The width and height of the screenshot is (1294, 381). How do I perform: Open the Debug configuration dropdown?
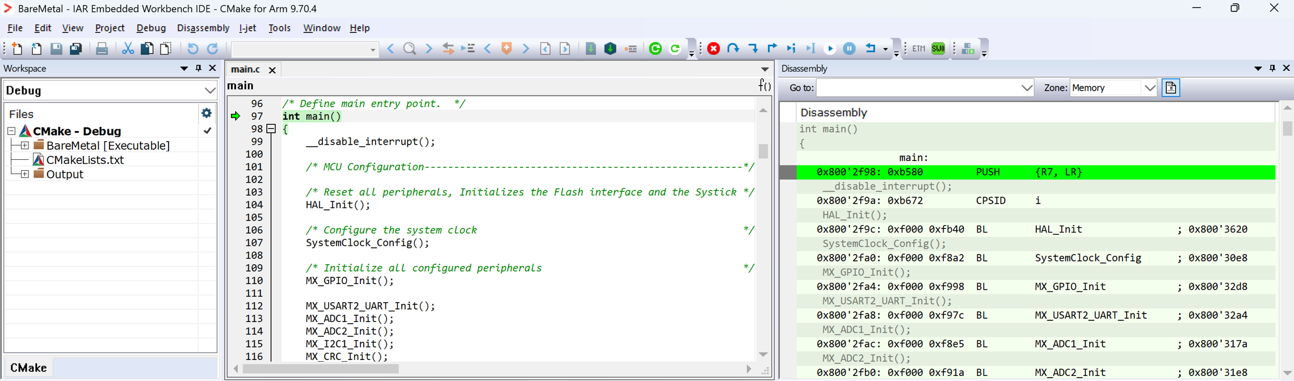point(209,91)
